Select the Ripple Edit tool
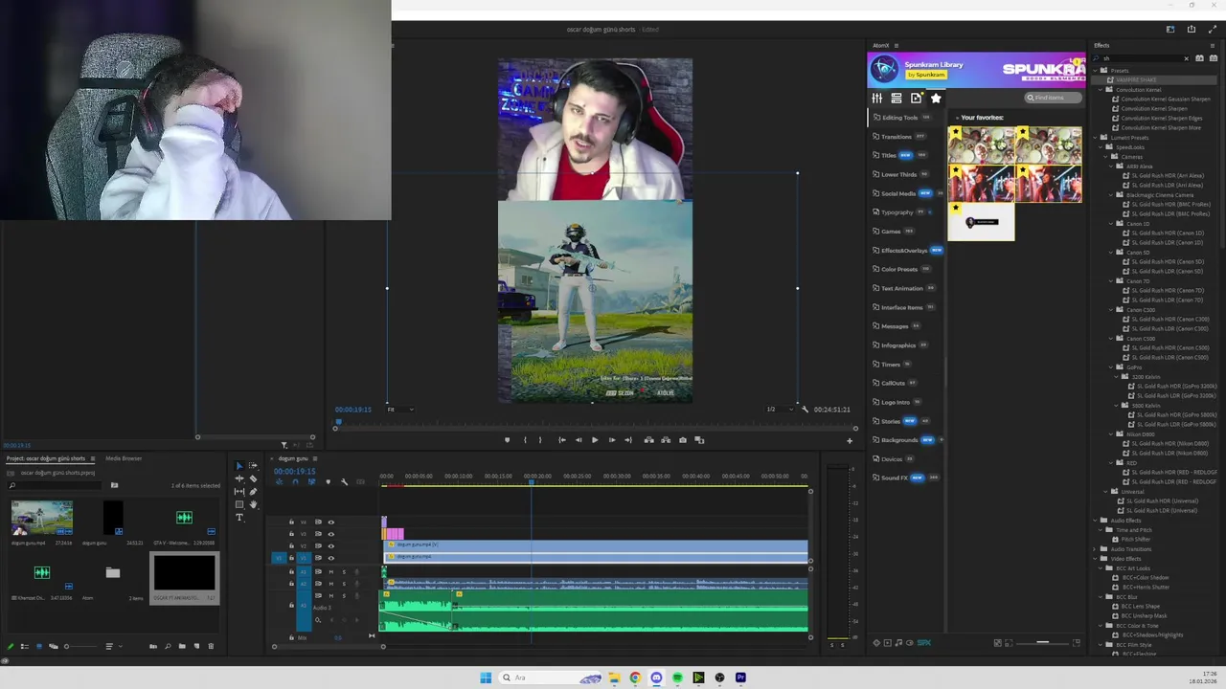Viewport: 1226px width, 689px height. pyautogui.click(x=239, y=478)
